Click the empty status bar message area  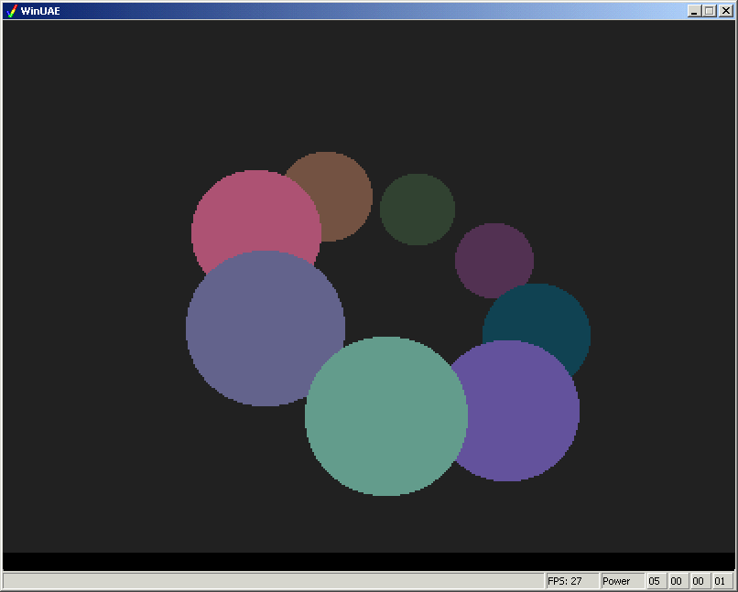tap(273, 581)
